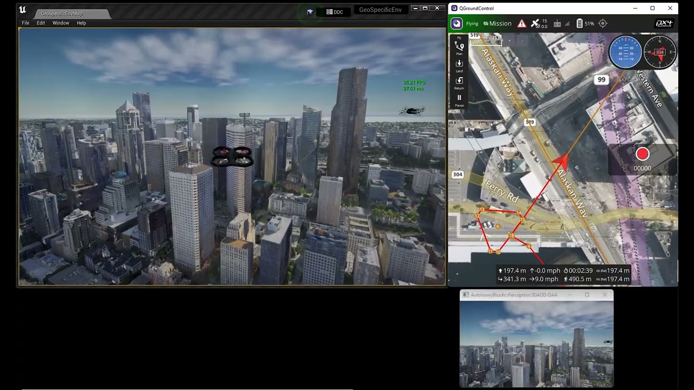
Task: Select waypoint 14 on the map
Action: pos(519,213)
